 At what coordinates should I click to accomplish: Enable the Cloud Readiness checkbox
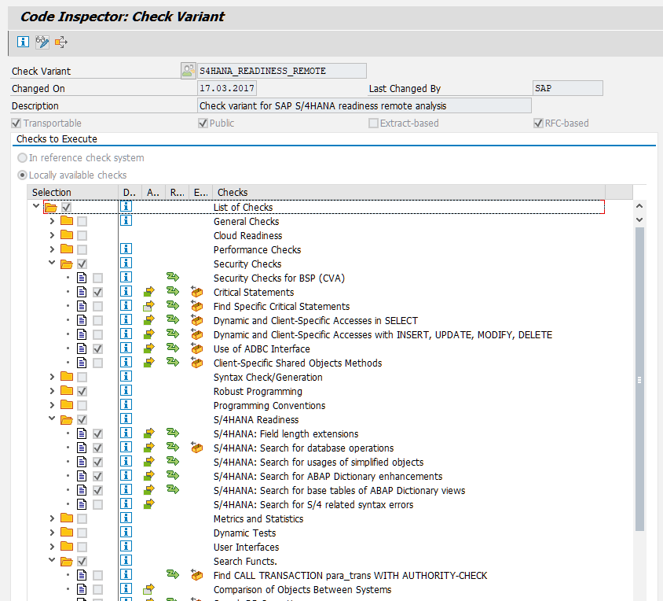(82, 235)
